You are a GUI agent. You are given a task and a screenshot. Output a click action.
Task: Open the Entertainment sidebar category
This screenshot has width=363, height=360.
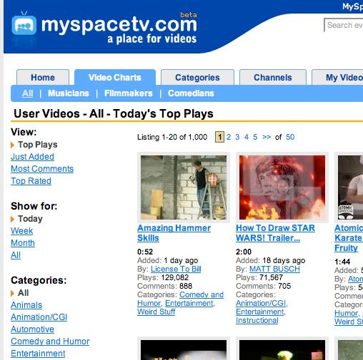38,354
